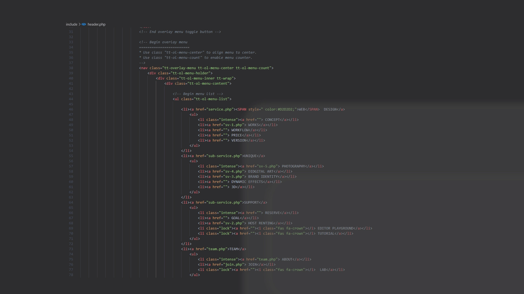Open the header.php breadcrumb item

(x=96, y=24)
